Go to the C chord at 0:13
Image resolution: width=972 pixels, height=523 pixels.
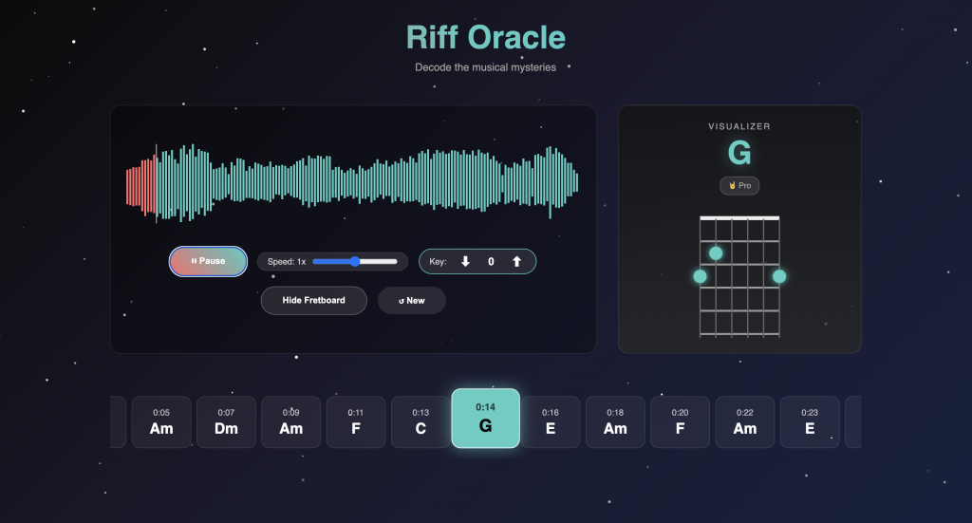pos(421,421)
